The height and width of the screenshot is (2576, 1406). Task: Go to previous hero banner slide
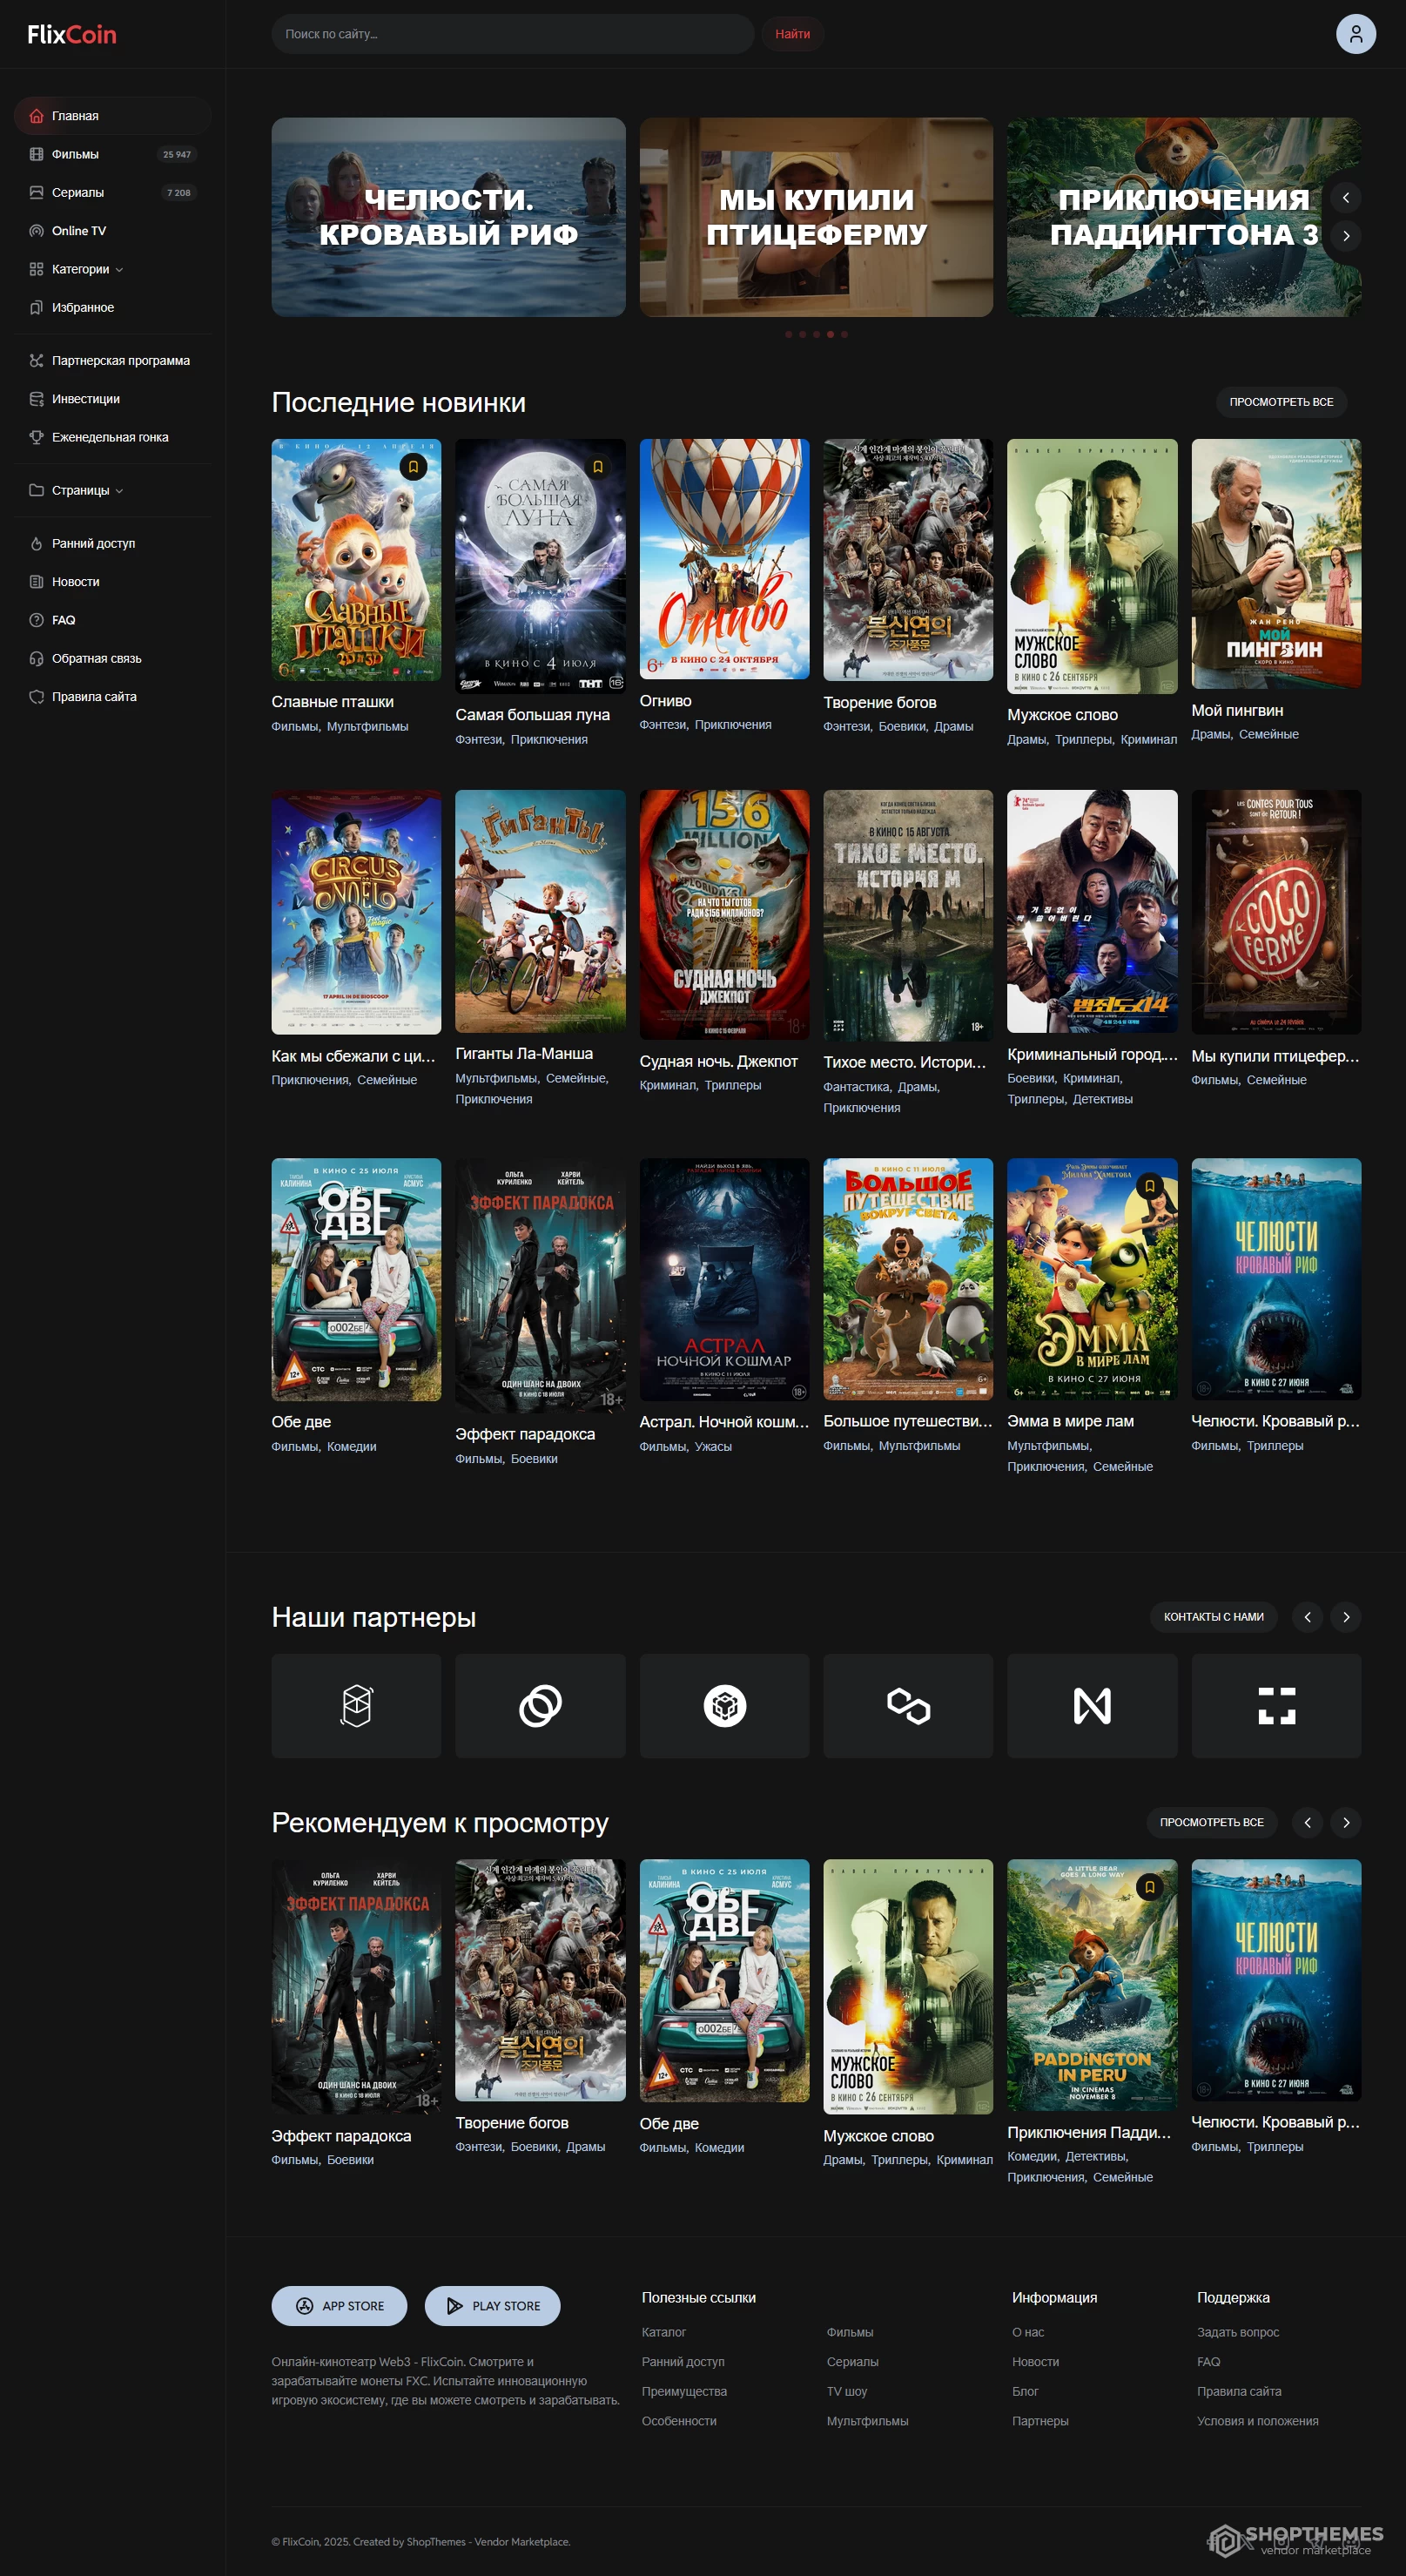[1345, 198]
